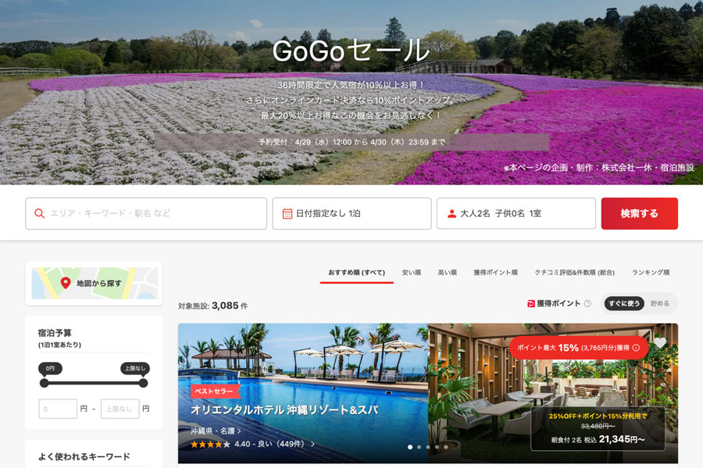Toggle points to 貯める mode
This screenshot has height=468, width=703.
(x=660, y=303)
